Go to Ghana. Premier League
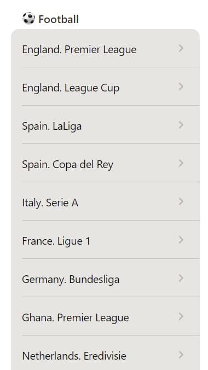This screenshot has width=208, height=370. (x=105, y=316)
